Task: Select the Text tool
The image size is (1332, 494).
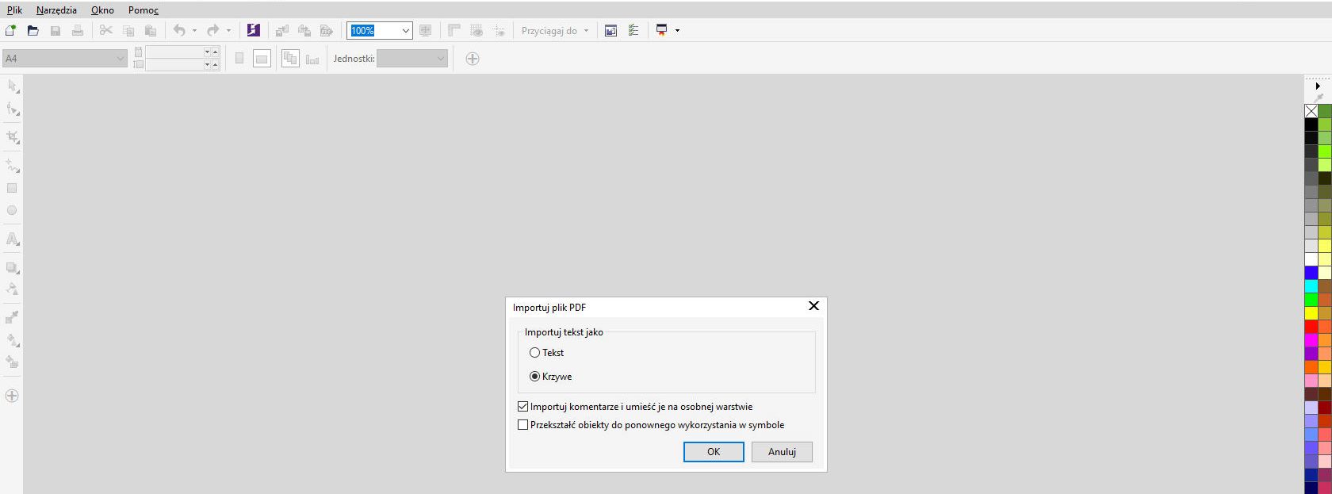Action: [x=13, y=239]
